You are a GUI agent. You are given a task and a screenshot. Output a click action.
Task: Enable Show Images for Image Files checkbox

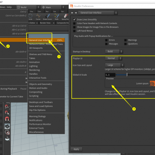(74, 27)
